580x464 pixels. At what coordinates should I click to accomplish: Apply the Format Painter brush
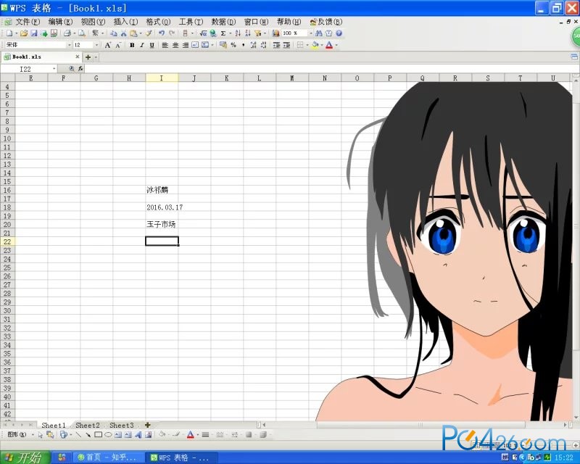(149, 33)
